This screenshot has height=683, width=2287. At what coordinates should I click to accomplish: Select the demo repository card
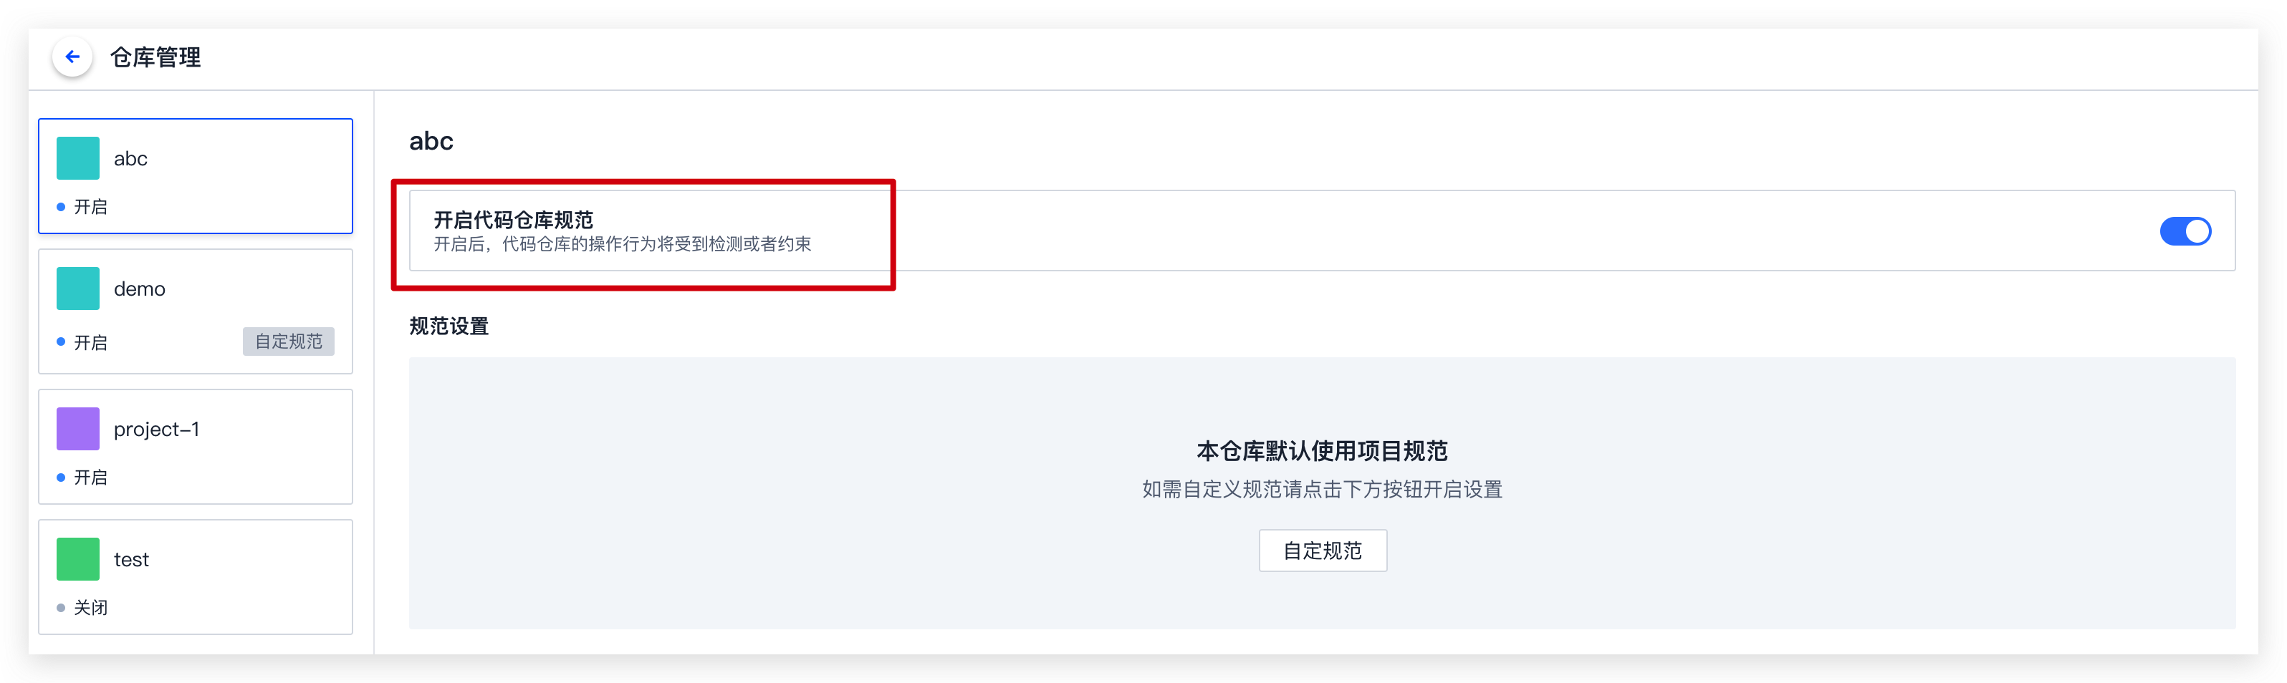coord(196,311)
